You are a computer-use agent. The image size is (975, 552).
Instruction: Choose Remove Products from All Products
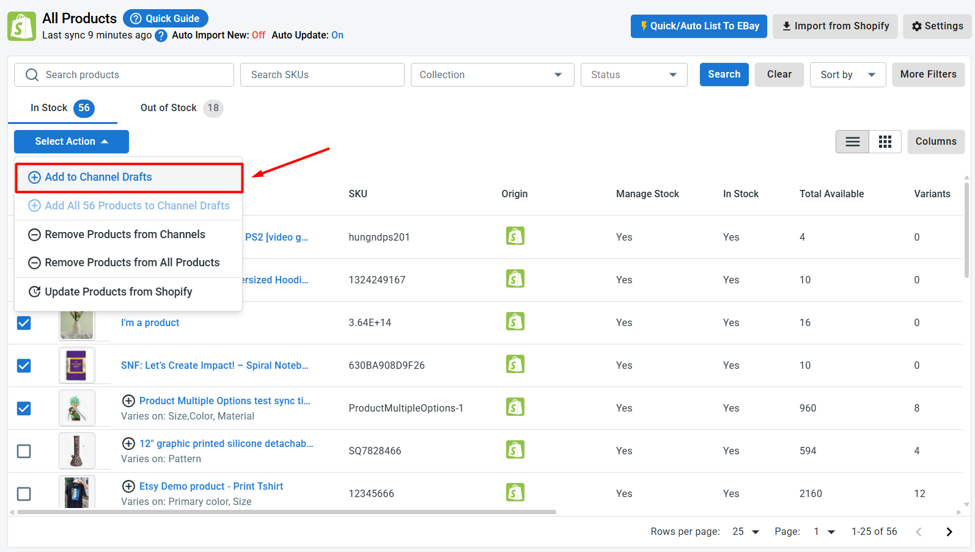coord(129,263)
